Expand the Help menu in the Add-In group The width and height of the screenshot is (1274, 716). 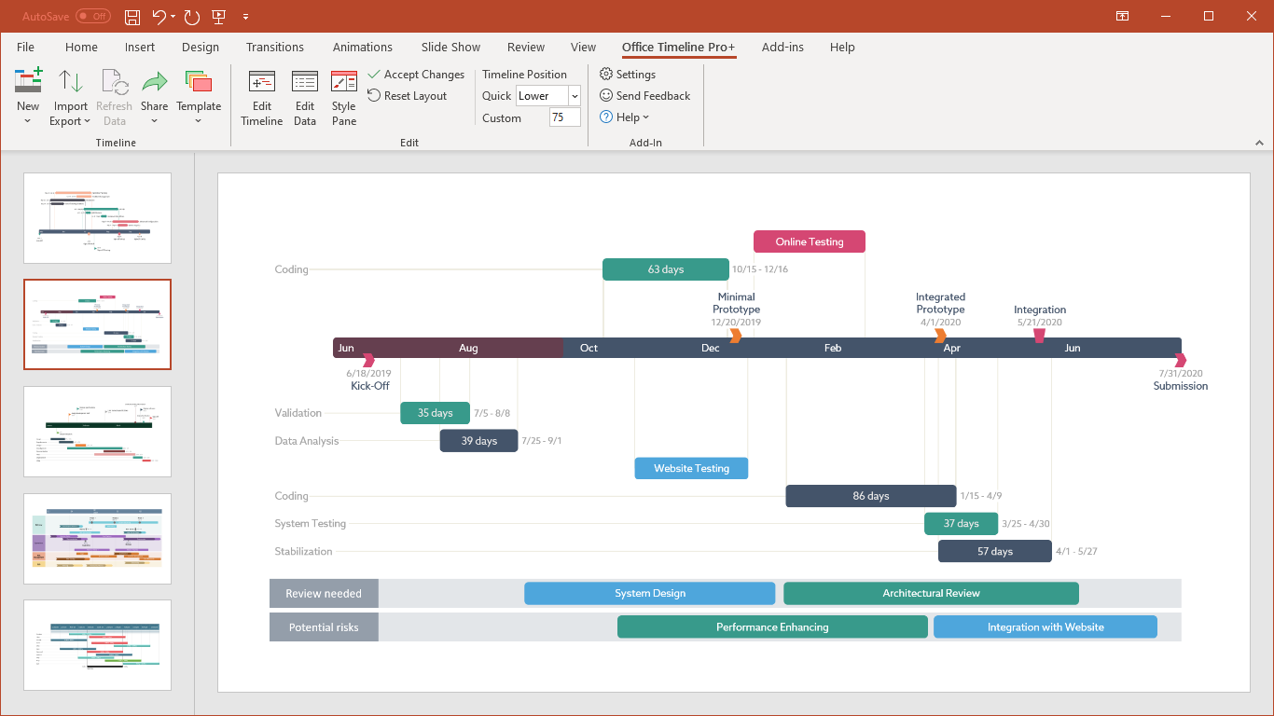624,117
